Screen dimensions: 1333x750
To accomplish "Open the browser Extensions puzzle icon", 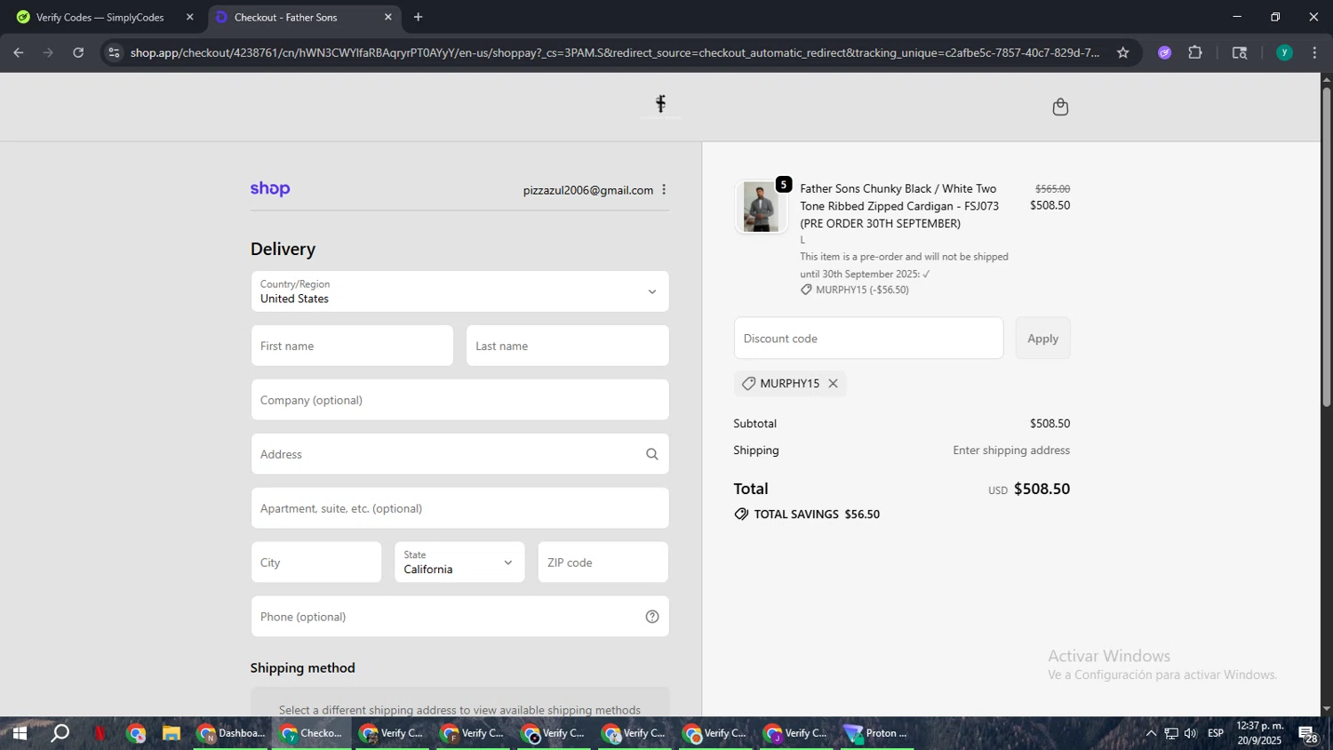I will coord(1195,52).
